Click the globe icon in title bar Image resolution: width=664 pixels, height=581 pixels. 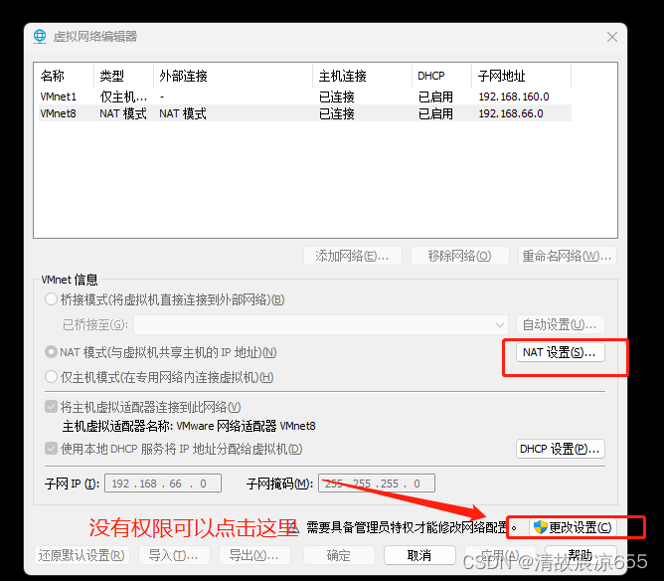[40, 37]
